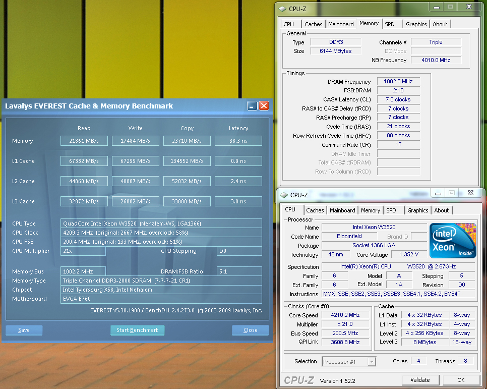Click the Command Rate value 1T
This screenshot has height=389, width=487.
click(x=398, y=145)
